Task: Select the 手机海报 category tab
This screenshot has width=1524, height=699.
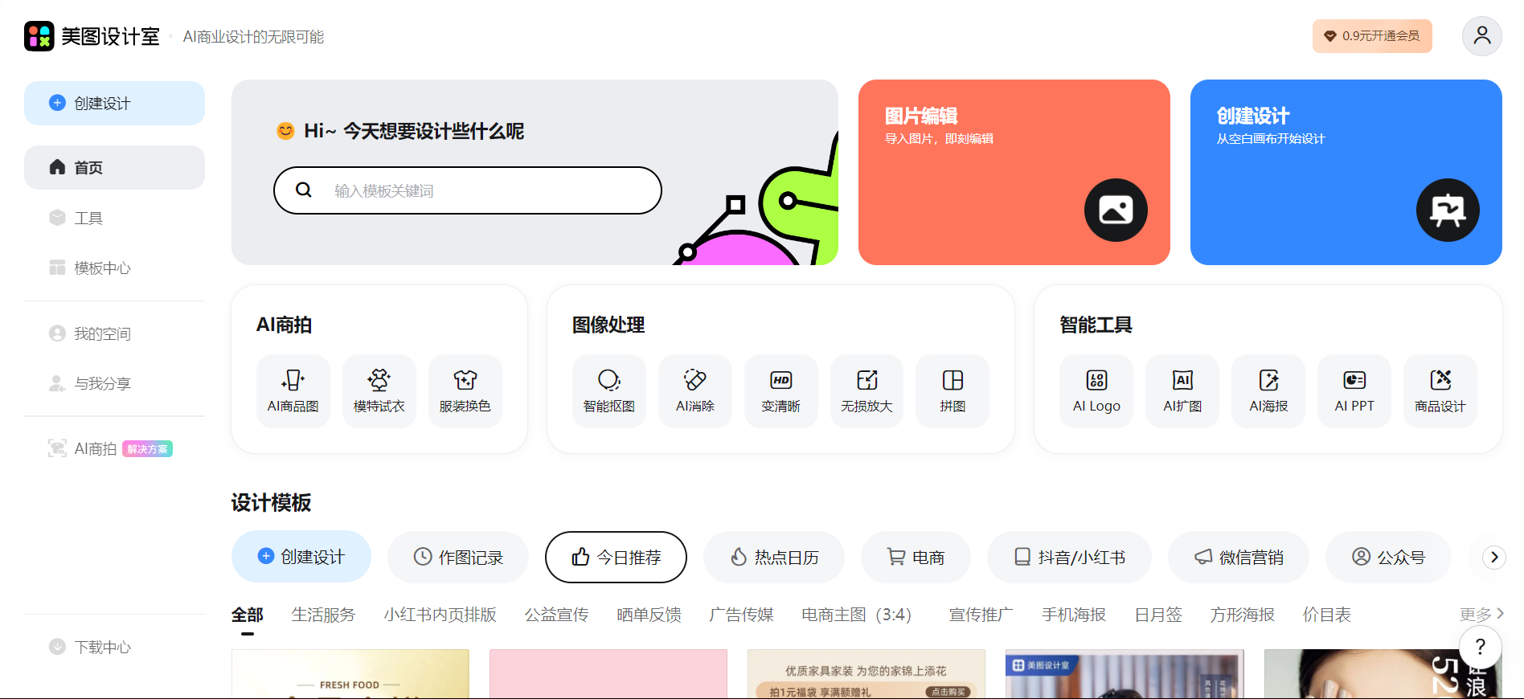Action: click(x=1074, y=615)
